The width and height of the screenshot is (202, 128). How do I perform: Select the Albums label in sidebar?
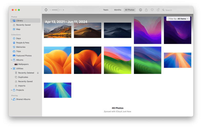20,60
